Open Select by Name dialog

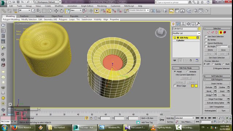(39, 11)
